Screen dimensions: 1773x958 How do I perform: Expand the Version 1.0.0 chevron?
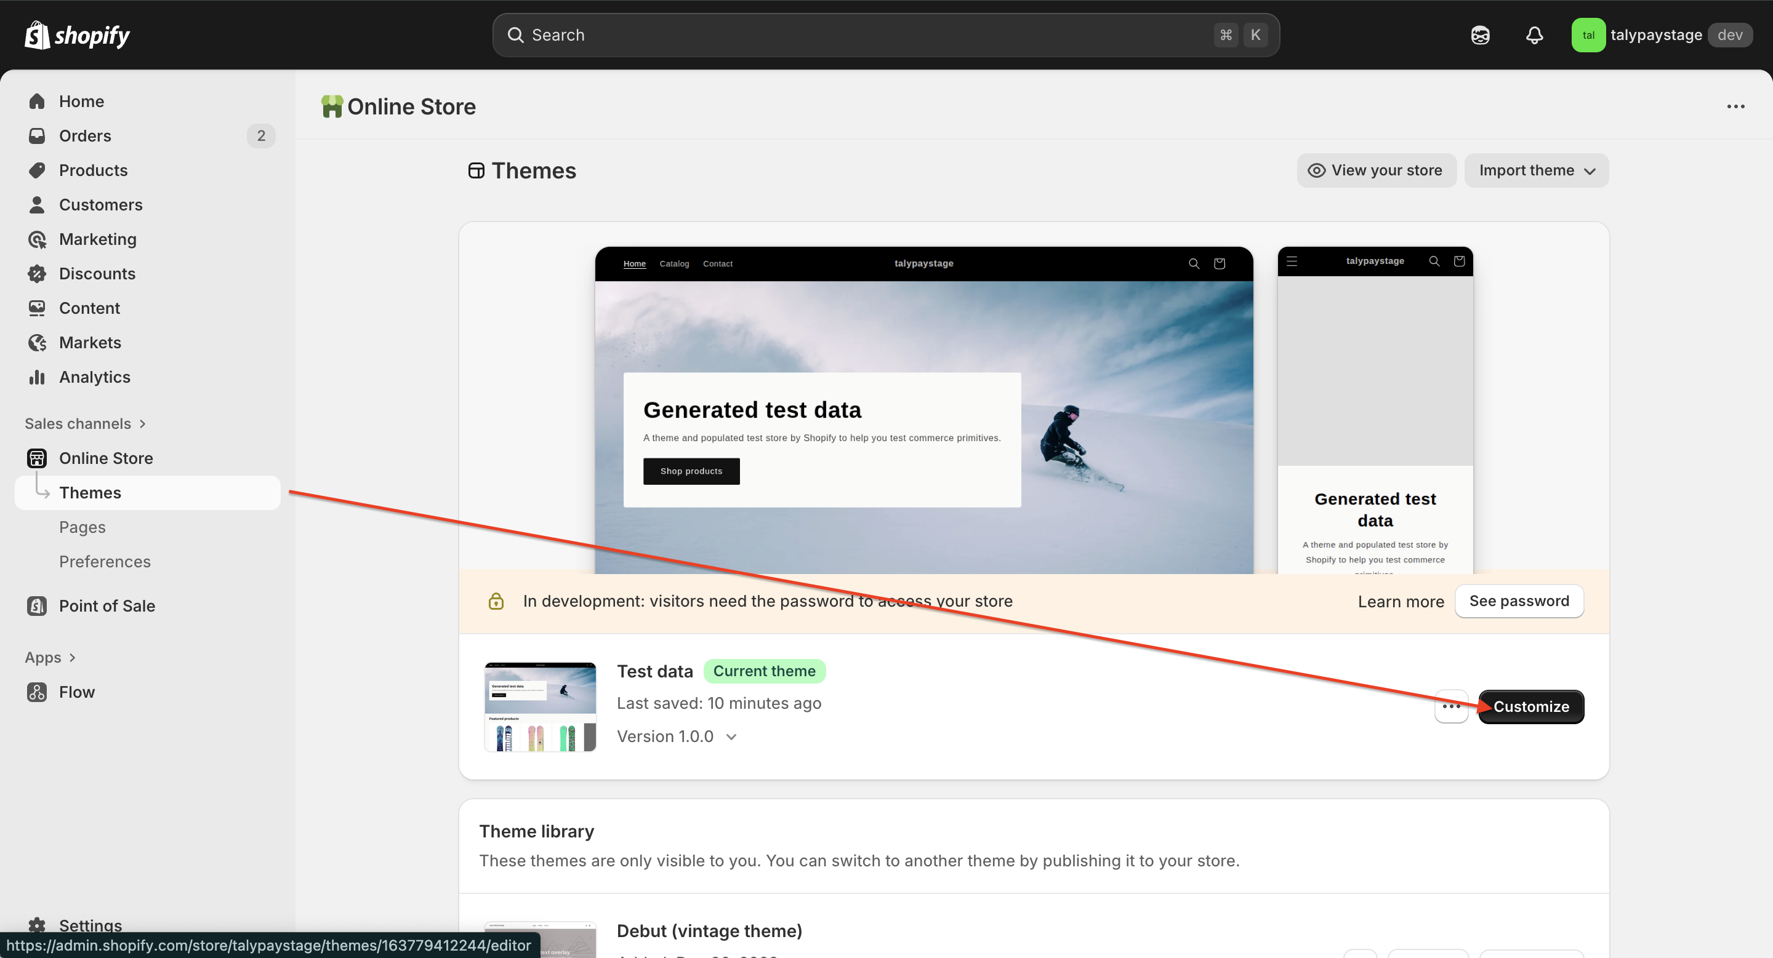[x=731, y=736]
